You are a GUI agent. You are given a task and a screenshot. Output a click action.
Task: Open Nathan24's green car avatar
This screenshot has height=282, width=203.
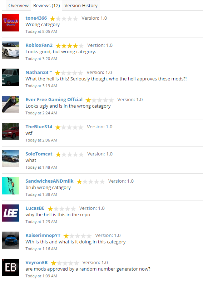pyautogui.click(x=11, y=77)
